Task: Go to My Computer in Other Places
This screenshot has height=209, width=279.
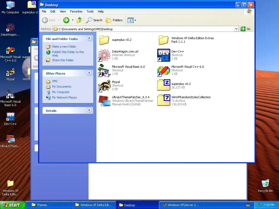Action: pyautogui.click(x=58, y=92)
